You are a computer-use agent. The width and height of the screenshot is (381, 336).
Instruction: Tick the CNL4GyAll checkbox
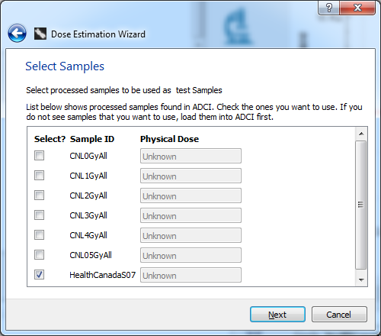coord(39,235)
